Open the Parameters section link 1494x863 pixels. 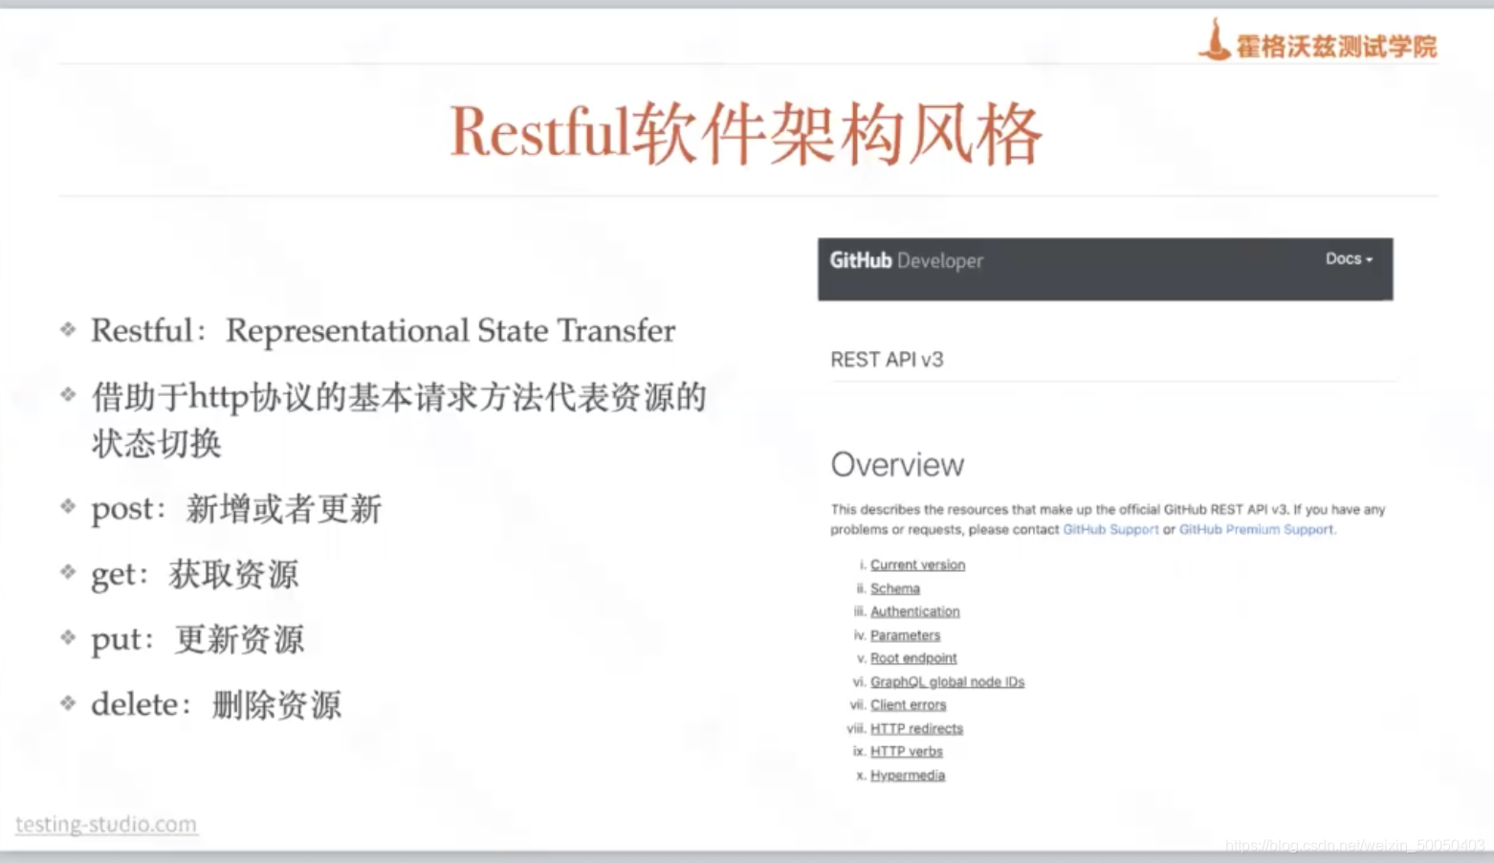(905, 635)
